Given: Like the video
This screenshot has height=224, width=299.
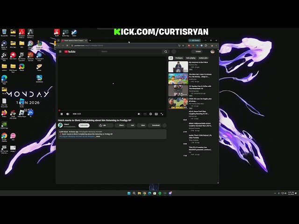Looking at the screenshot, I should (x=103, y=126).
